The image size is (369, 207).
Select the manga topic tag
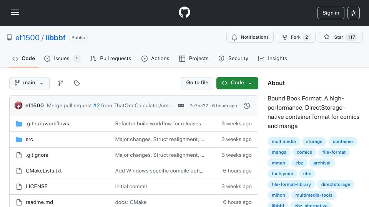pos(279,152)
